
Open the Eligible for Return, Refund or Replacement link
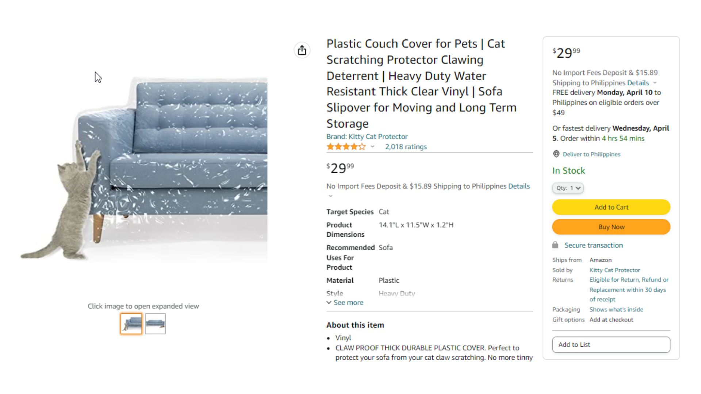pyautogui.click(x=629, y=289)
